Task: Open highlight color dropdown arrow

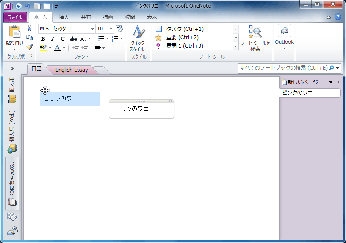Action: pos(50,48)
